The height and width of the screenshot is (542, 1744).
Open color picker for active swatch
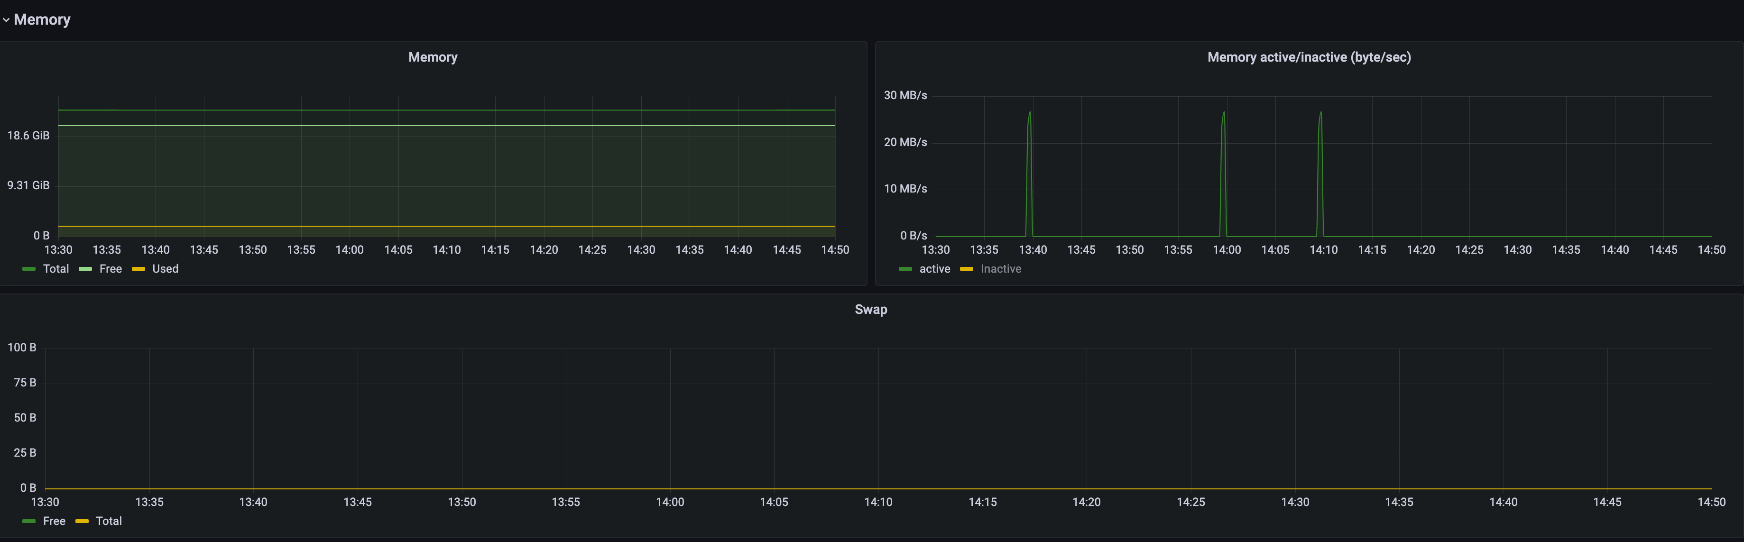pos(905,269)
